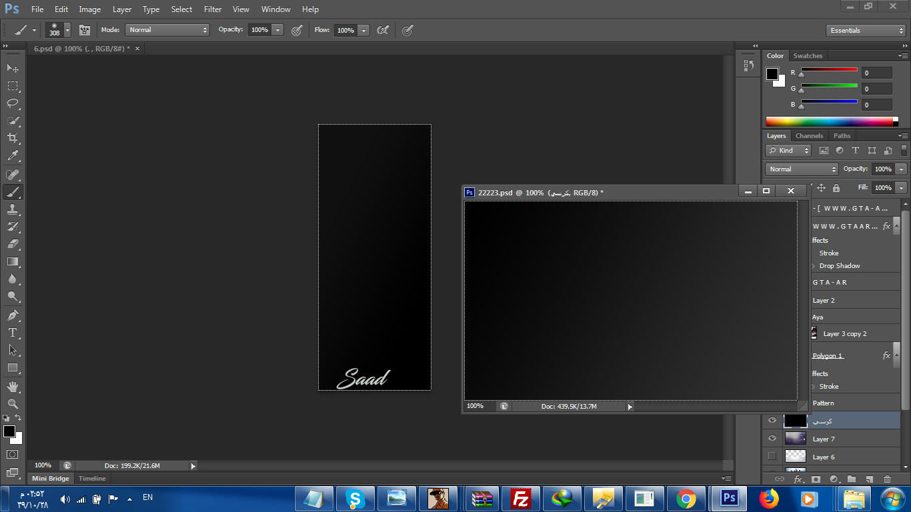The width and height of the screenshot is (911, 512).
Task: Click the delete layer trash icon
Action: coord(887,479)
